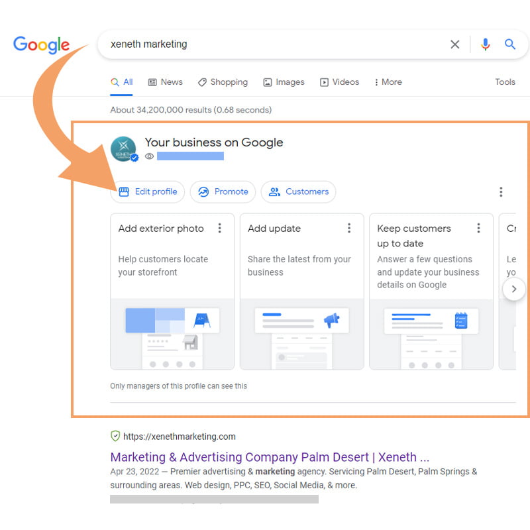Open the Shopping results tab
Screen dimensions: 530x530
tap(223, 82)
